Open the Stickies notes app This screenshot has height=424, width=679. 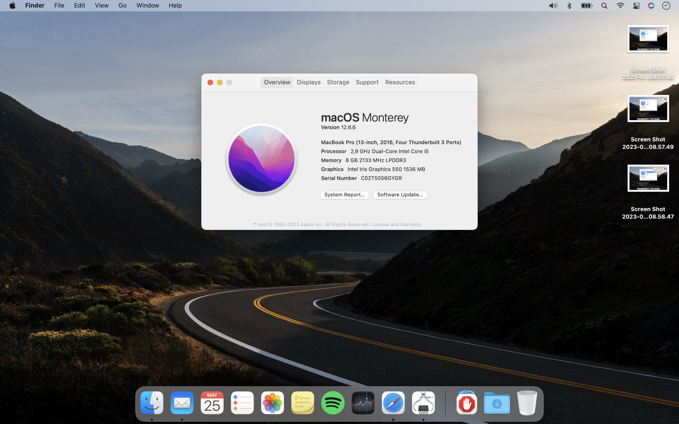[x=302, y=403]
